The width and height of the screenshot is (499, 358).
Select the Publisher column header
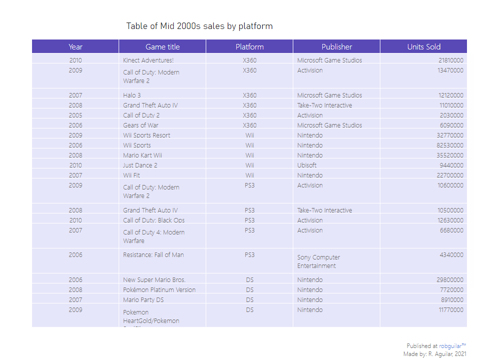tap(337, 46)
